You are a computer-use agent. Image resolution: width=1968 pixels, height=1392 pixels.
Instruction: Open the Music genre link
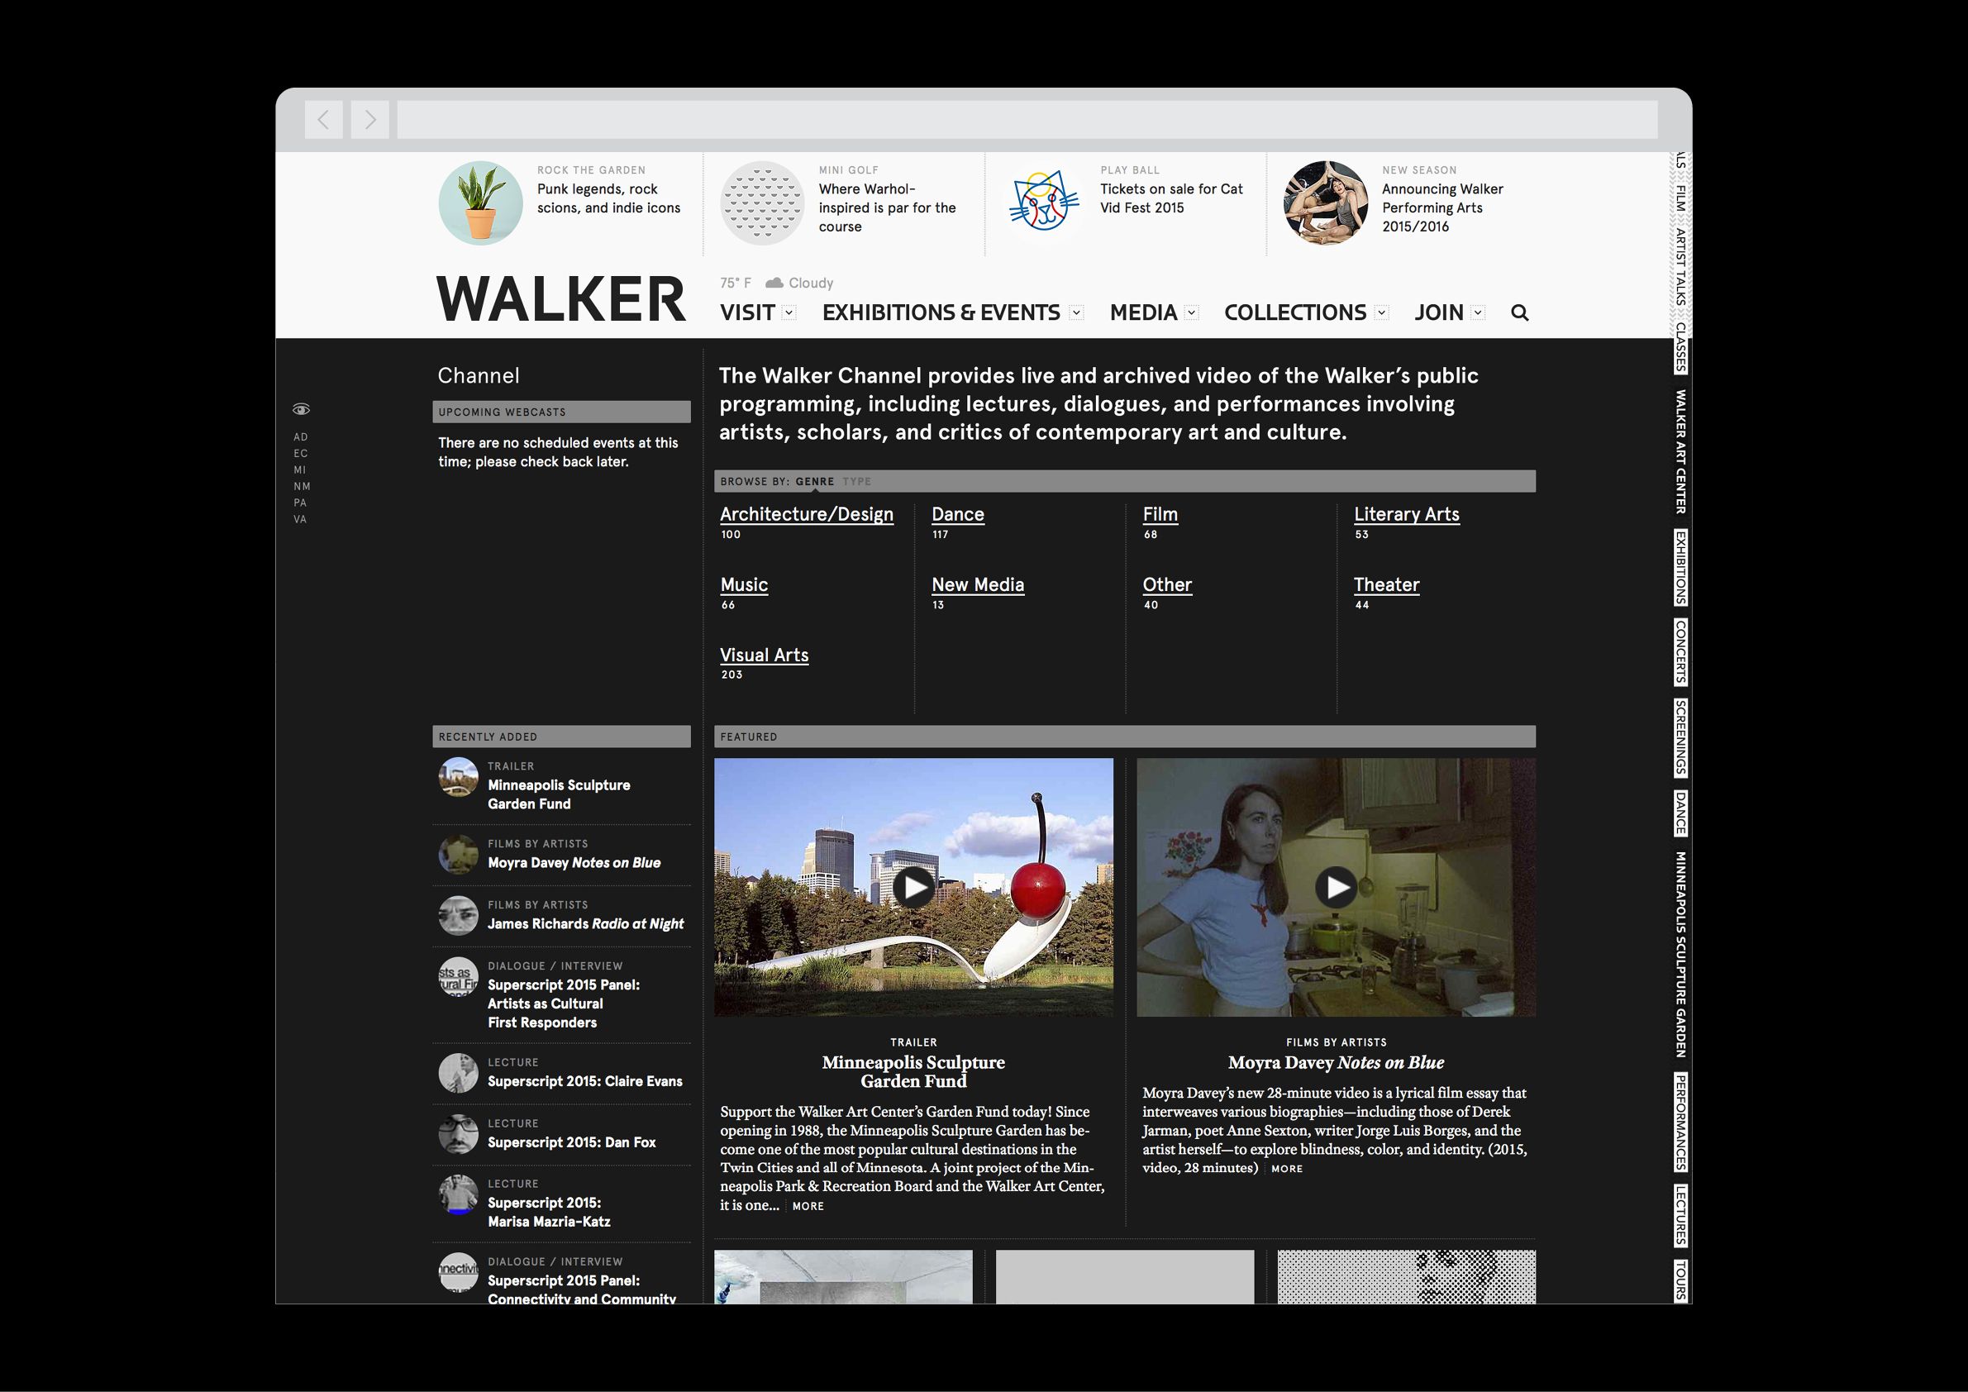[x=744, y=584]
